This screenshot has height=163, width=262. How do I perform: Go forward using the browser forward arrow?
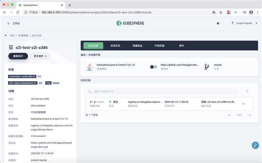[11, 12]
